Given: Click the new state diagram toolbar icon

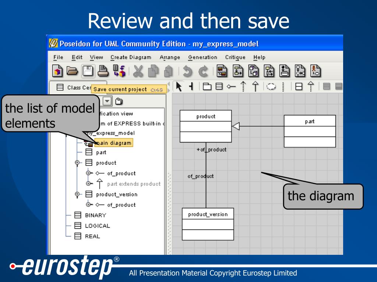Looking at the screenshot, I should [285, 71].
